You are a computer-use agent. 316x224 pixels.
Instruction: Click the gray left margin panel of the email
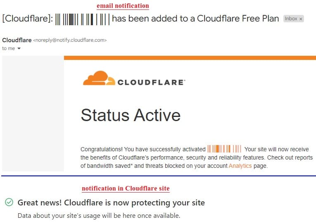click(33, 114)
